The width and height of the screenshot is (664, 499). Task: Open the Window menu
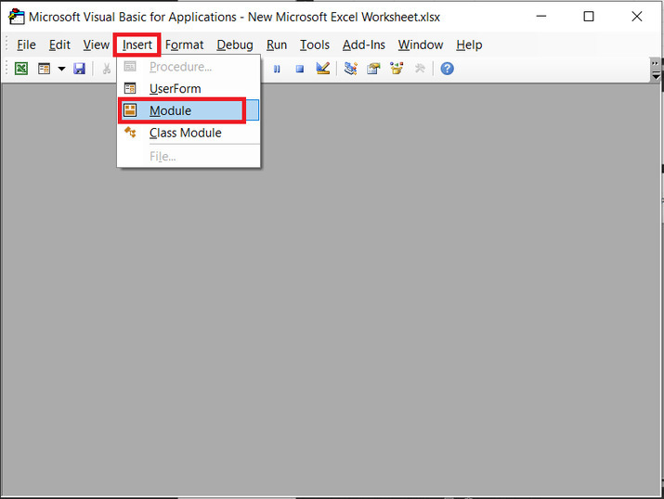421,45
